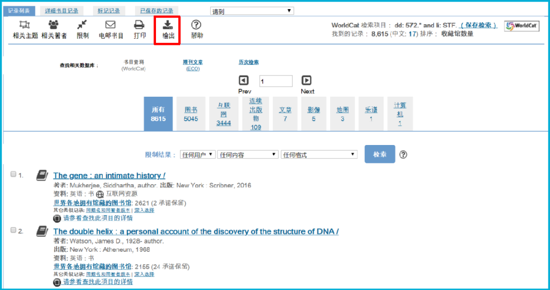The height and width of the screenshot is (290, 550).
Task: Open 'The gene : an intimate history' link
Action: coord(109,176)
